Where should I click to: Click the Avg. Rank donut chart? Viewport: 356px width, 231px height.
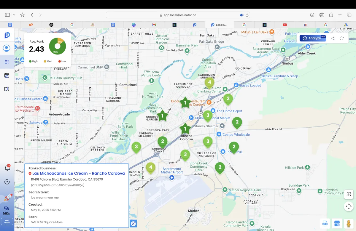[x=57, y=46]
